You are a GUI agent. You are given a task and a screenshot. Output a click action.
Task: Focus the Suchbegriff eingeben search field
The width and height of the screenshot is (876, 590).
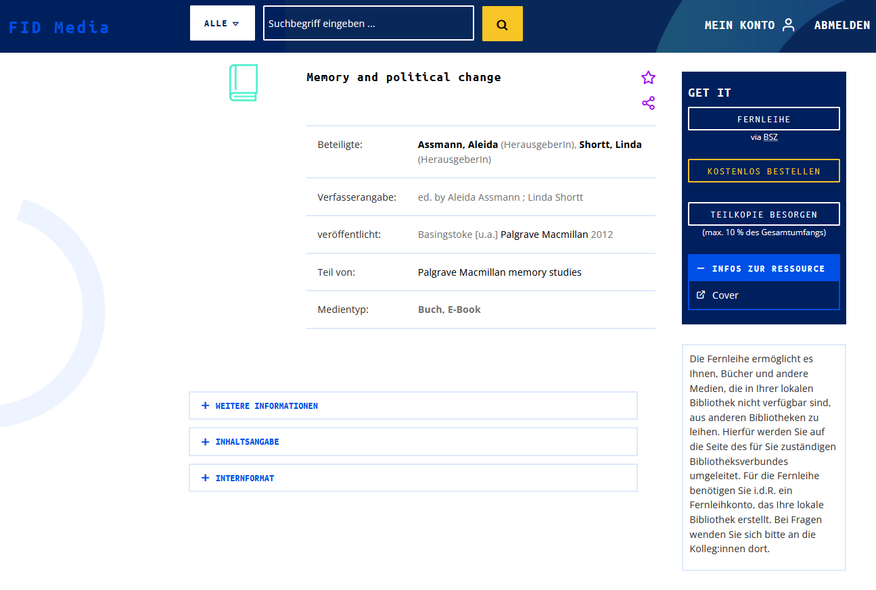369,24
